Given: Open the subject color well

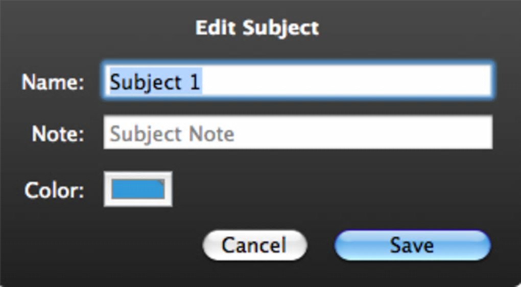Looking at the screenshot, I should [138, 189].
